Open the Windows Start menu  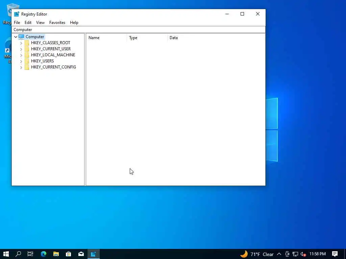tap(6, 254)
